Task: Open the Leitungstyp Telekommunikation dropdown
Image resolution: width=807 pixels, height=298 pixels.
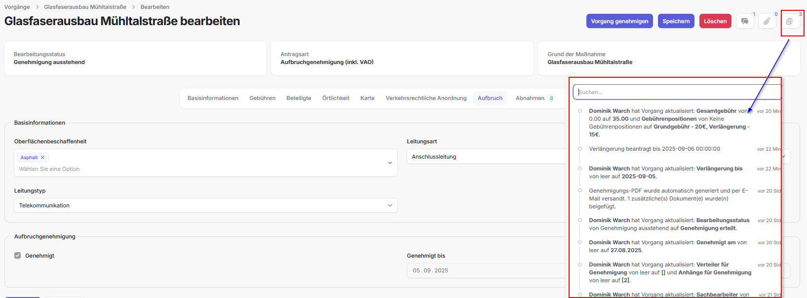Action: coord(205,205)
